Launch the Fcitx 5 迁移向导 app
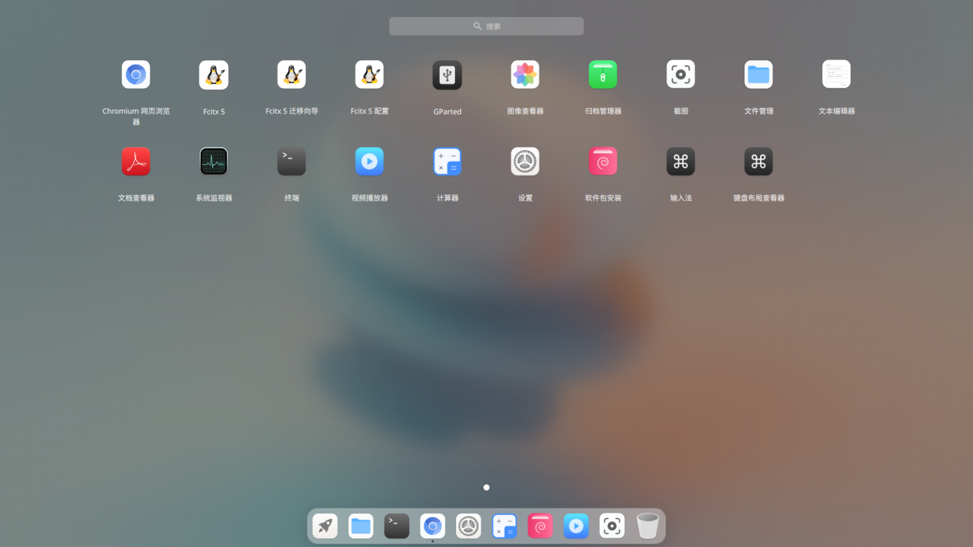Viewport: 973px width, 547px height. (291, 74)
